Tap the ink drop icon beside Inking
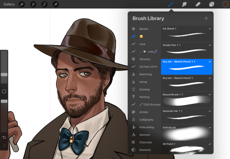Viewport: 230px width, 159px height. coord(133,82)
